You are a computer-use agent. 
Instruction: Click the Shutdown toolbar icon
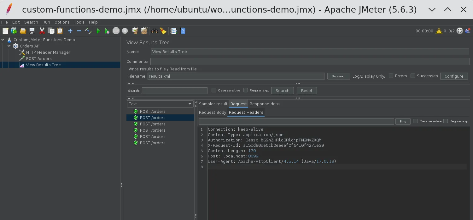(125, 31)
